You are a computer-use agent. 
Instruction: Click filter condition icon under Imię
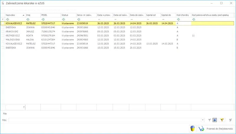[28, 19]
